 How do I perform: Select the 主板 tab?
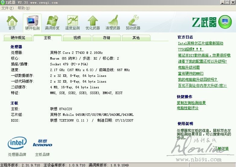(48, 38)
